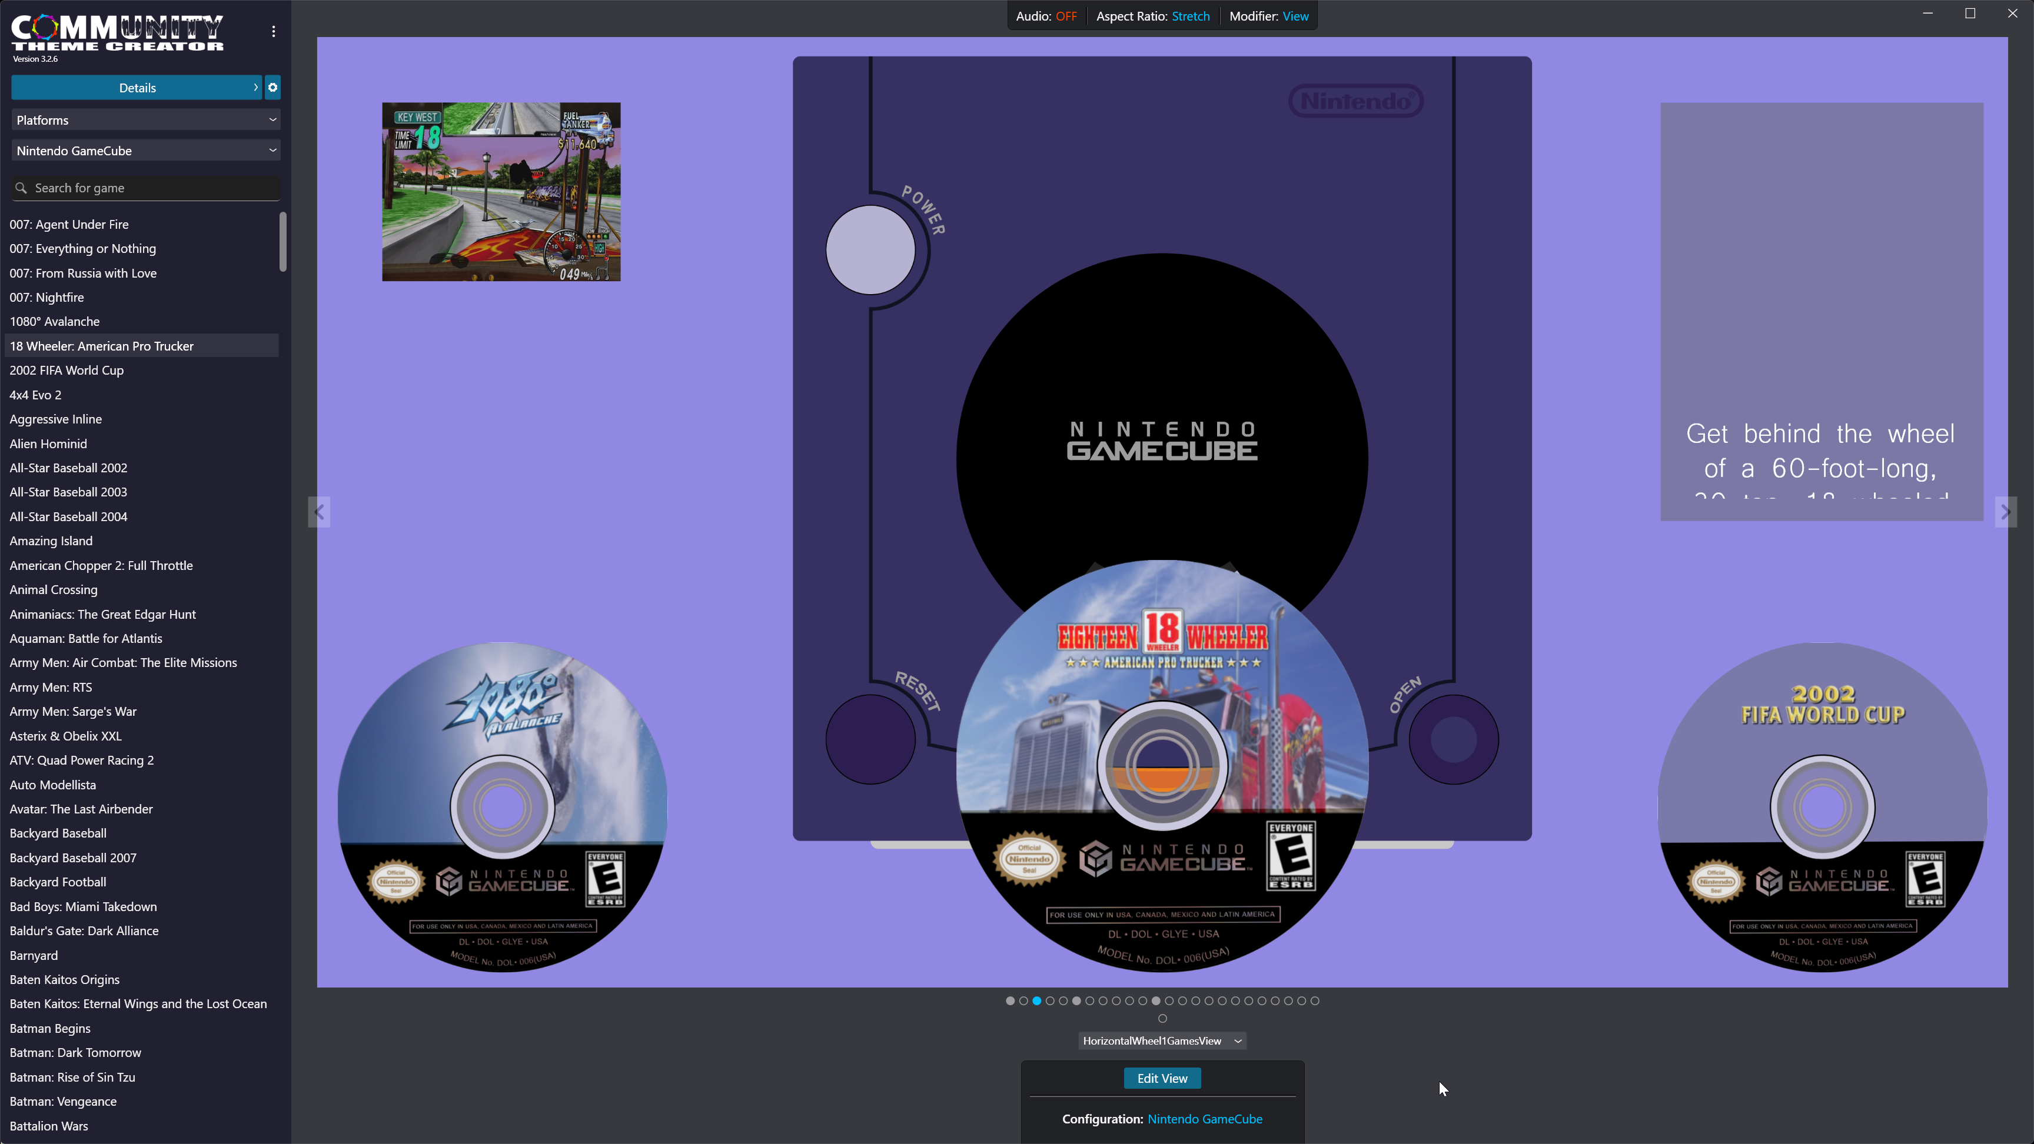Select Bad Boys: Miami Takedown
The image size is (2034, 1144).
(x=83, y=906)
